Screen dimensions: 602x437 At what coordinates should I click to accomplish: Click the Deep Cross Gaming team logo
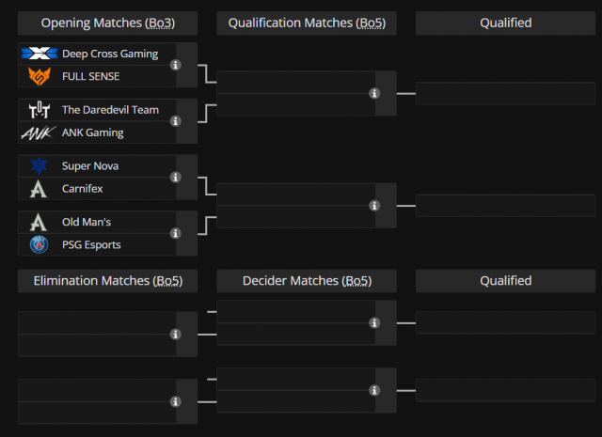point(40,54)
